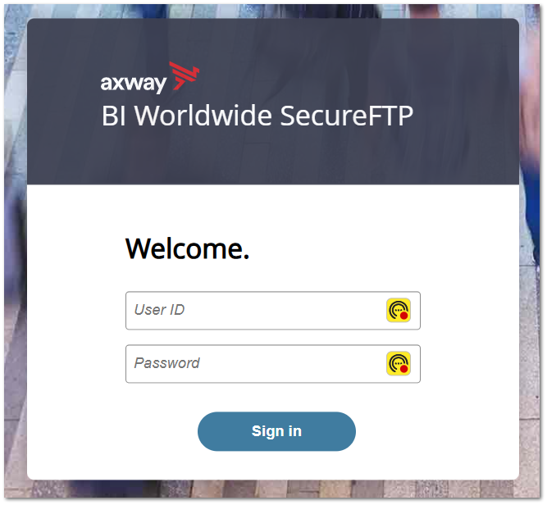
Task: Submit the form with Sign in button
Action: pos(276,431)
